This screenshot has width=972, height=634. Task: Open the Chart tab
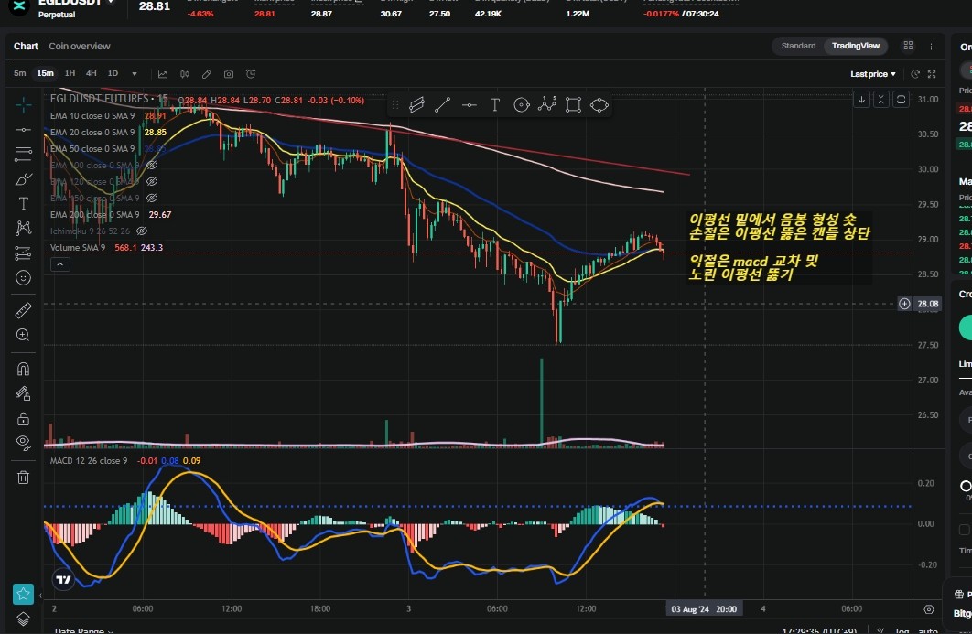point(26,47)
